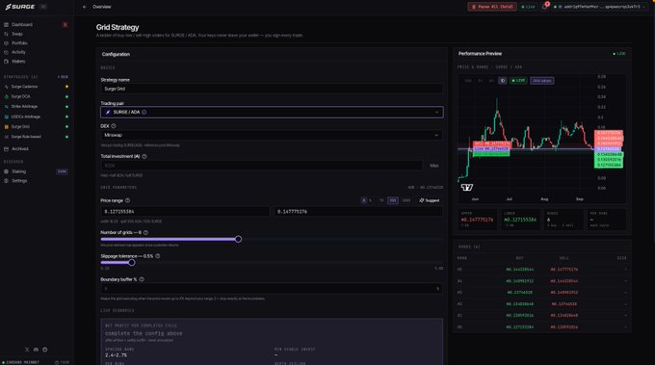Open Archived strategies in the sidebar
The image size is (655, 365).
click(x=19, y=149)
